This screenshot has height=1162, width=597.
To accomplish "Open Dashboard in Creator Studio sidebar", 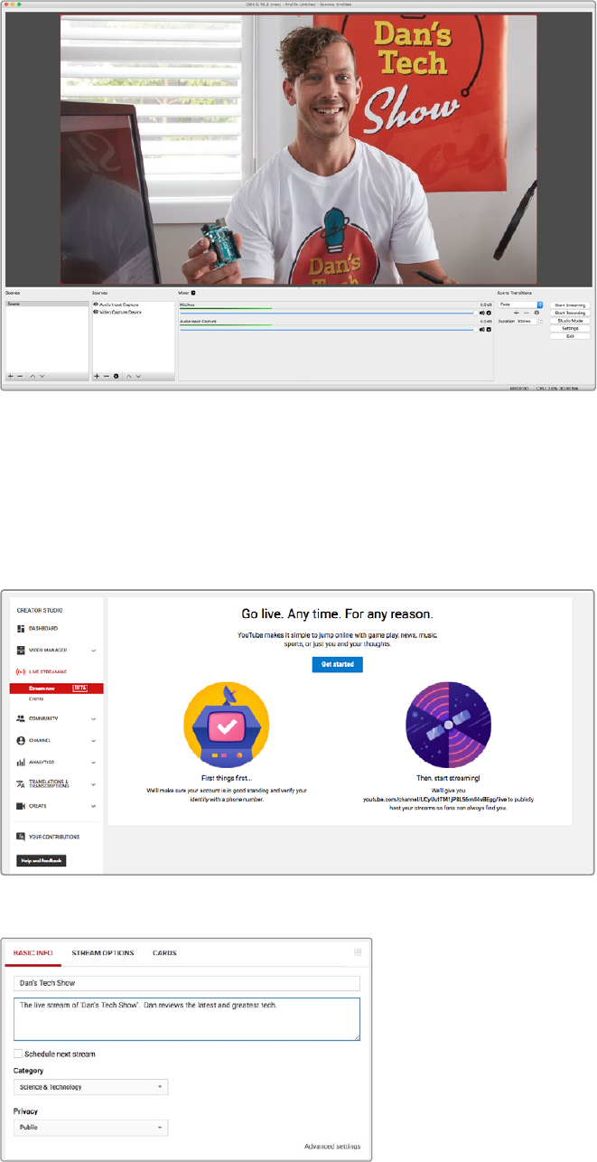I will pos(42,628).
